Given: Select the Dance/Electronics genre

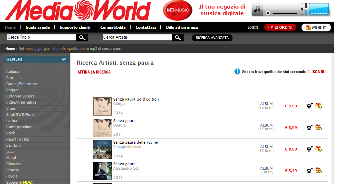Looking at the screenshot, I should click(22, 84).
